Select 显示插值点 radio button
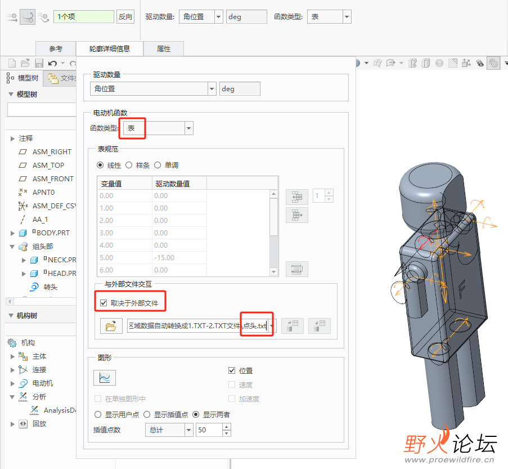508x469 pixels. coord(147,414)
